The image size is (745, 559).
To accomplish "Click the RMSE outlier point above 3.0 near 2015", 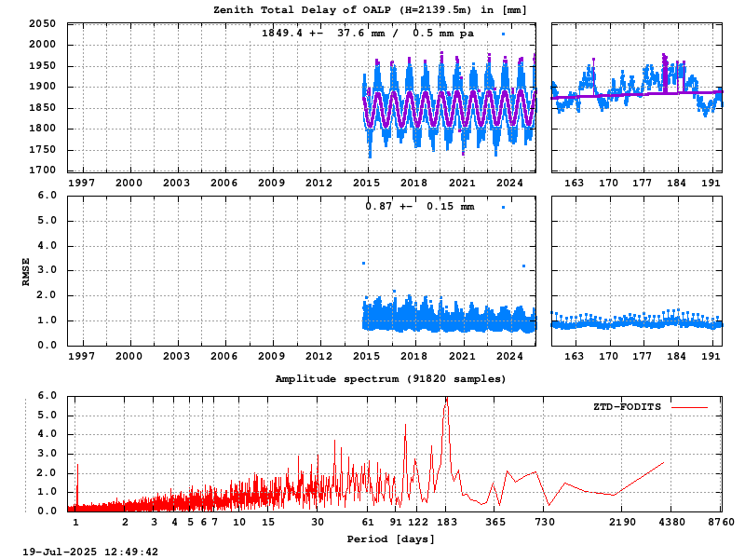I will coord(364,264).
